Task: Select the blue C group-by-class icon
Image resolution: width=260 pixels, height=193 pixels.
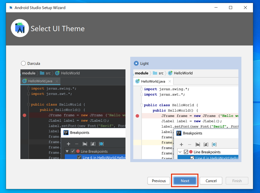Action: [x=101, y=144]
